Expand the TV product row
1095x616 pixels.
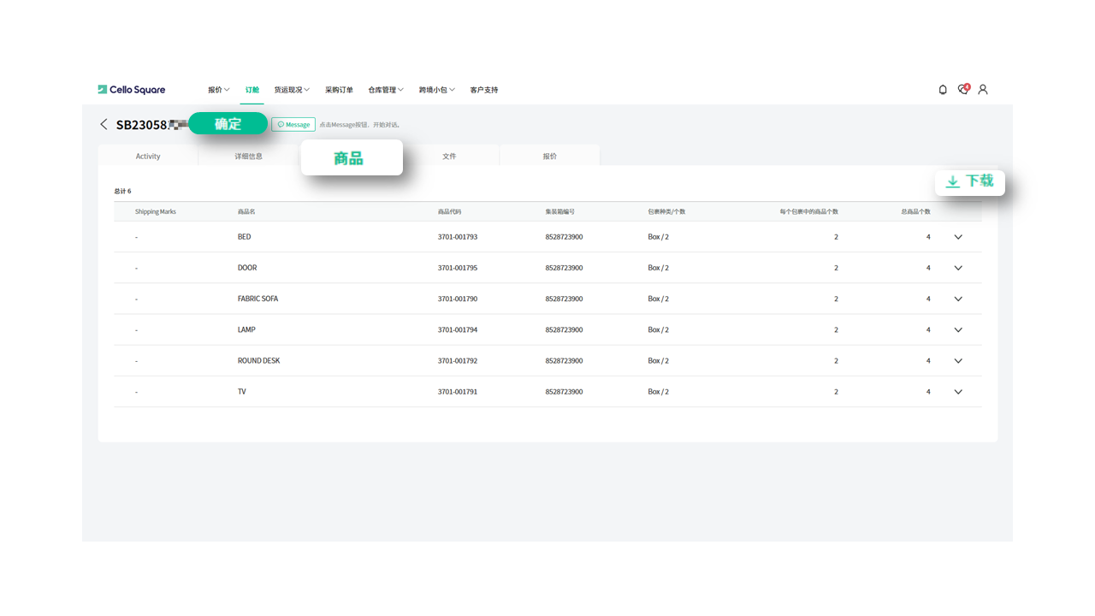click(958, 392)
